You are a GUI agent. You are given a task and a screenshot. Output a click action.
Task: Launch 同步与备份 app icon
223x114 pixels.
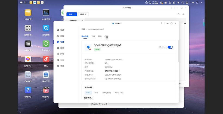pyautogui.click(x=46, y=44)
